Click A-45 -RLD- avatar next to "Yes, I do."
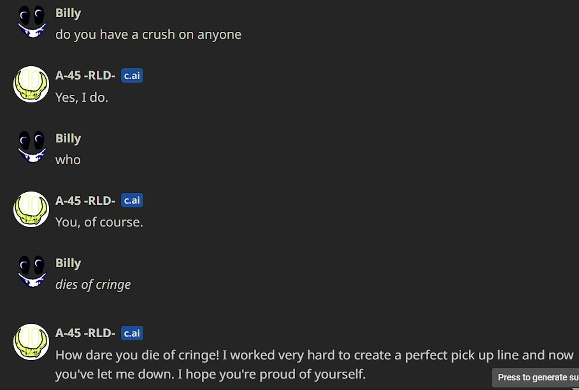Viewport: 579px width, 390px height. pos(31,84)
